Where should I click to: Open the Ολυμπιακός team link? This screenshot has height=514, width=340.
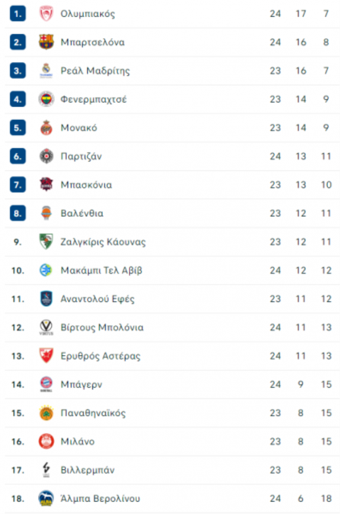(88, 14)
